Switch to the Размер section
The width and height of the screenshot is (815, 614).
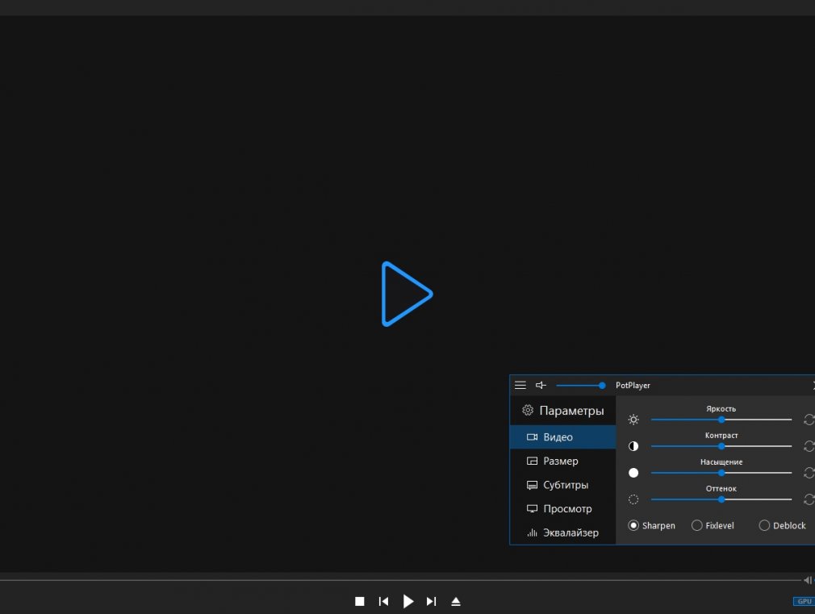[x=563, y=462]
